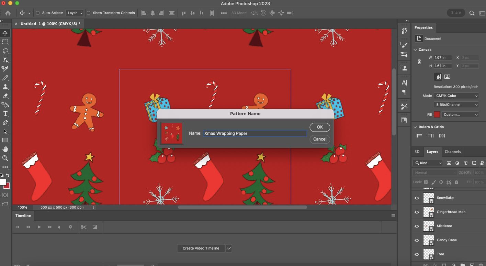Click the pattern Name text field
The image size is (486, 266).
click(x=255, y=133)
